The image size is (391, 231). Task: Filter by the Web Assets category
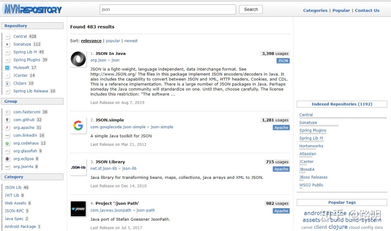pyautogui.click(x=15, y=203)
